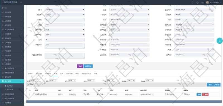Expand 生产制造管理 in the sidebar
Screen dimensions: 223x106
[x=12, y=98]
